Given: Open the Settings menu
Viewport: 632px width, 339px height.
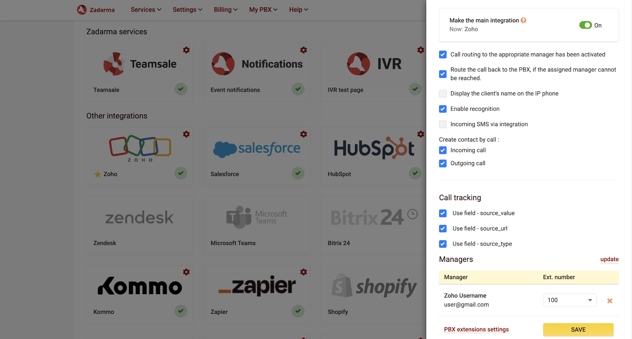Looking at the screenshot, I should tap(187, 9).
